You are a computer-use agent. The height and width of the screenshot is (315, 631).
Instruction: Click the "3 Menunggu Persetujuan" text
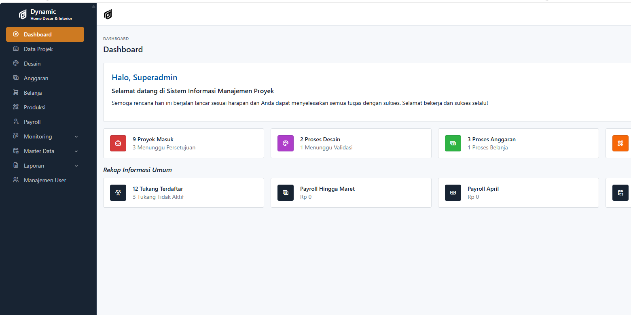point(164,147)
